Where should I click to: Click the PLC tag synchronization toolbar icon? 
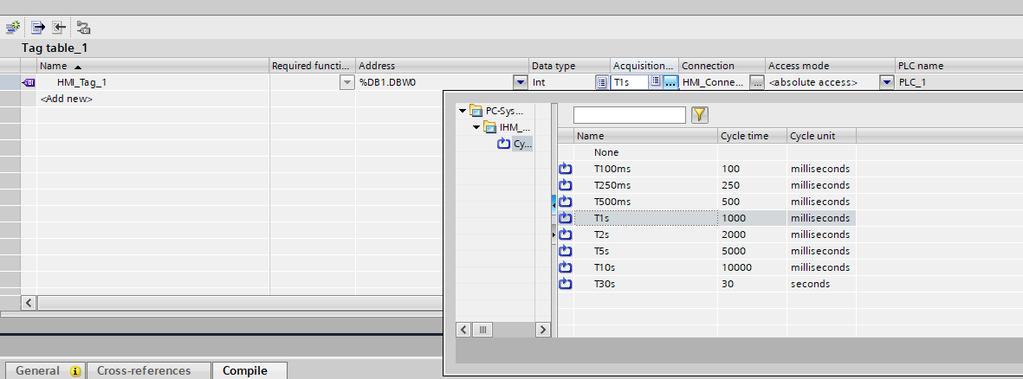[x=83, y=27]
